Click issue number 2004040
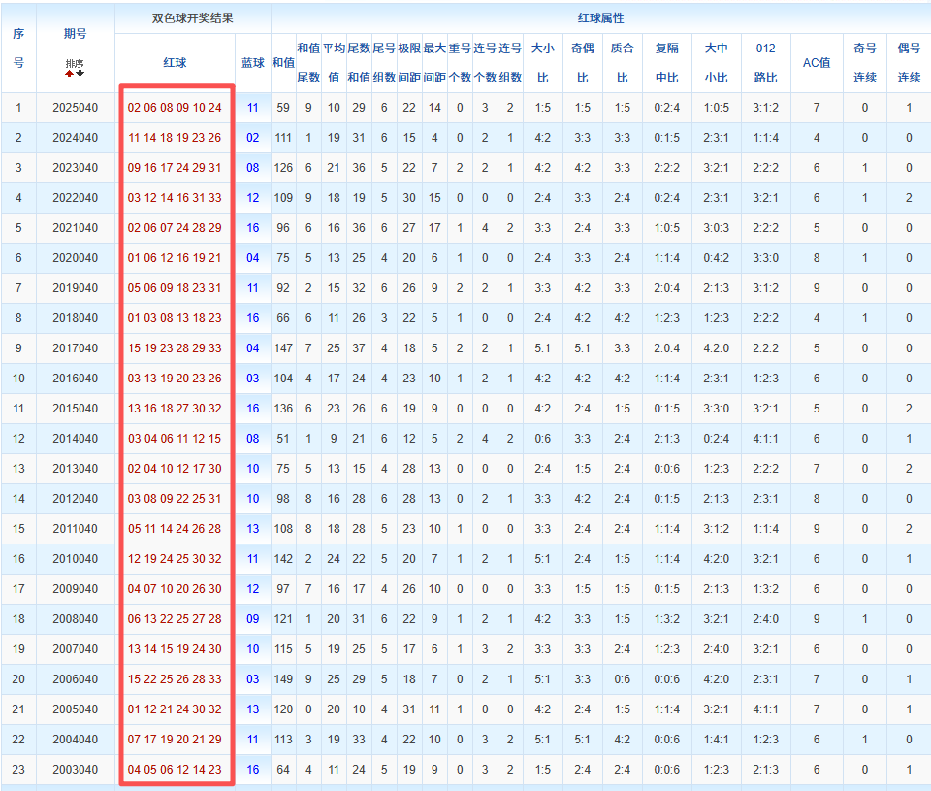Screen dimensions: 931x791 [x=75, y=740]
